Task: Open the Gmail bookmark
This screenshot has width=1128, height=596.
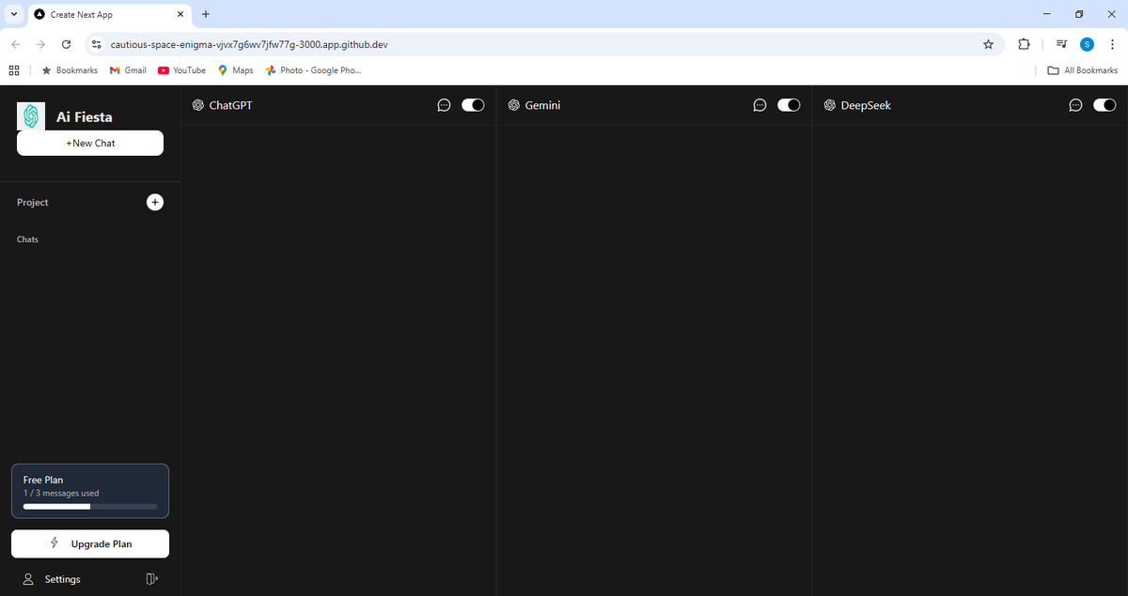Action: [x=128, y=70]
